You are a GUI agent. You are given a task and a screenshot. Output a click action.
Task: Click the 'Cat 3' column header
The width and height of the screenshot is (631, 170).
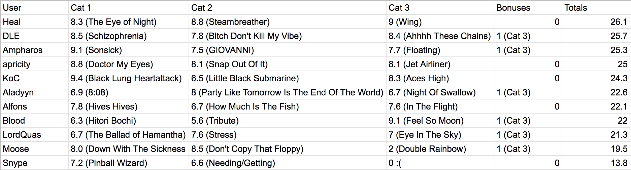click(440, 7)
